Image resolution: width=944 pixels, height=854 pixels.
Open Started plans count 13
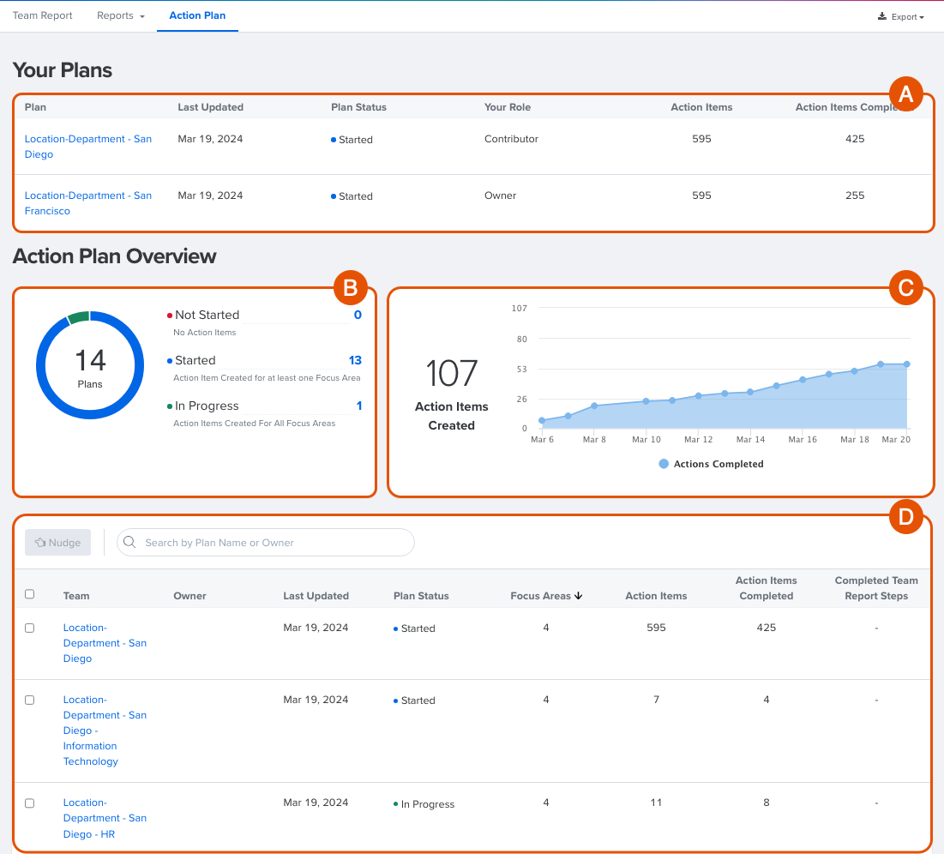(x=355, y=360)
